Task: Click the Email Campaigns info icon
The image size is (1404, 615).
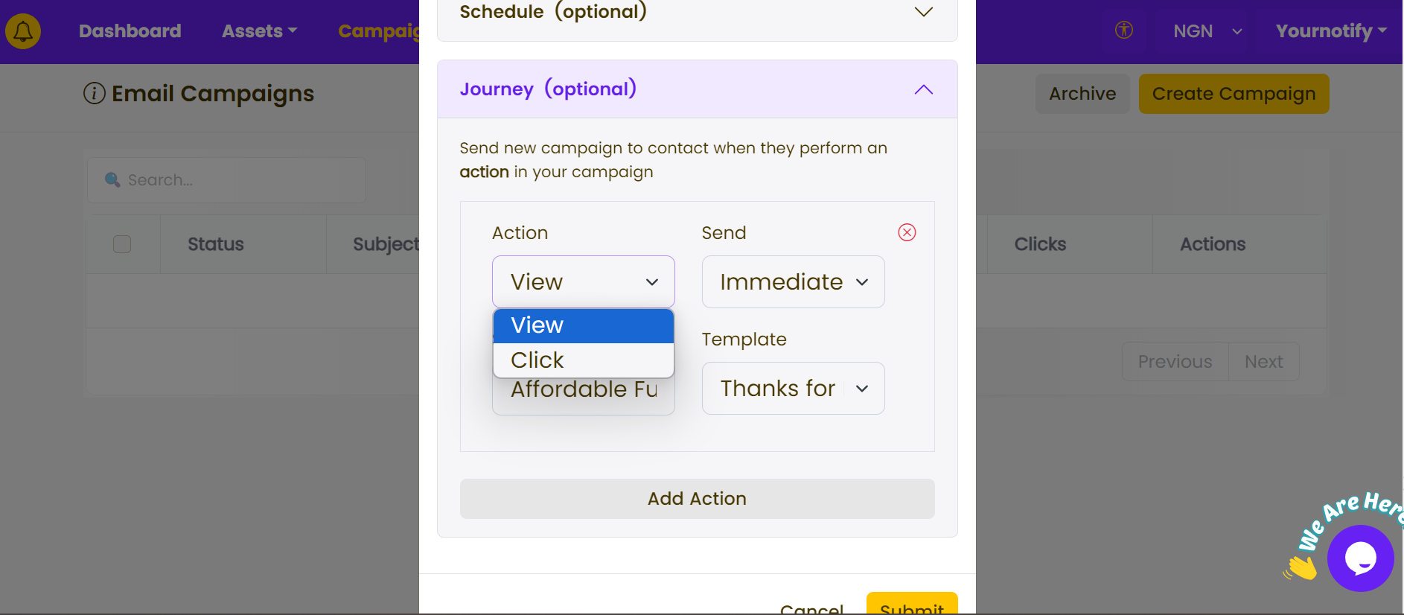Action: [x=94, y=94]
